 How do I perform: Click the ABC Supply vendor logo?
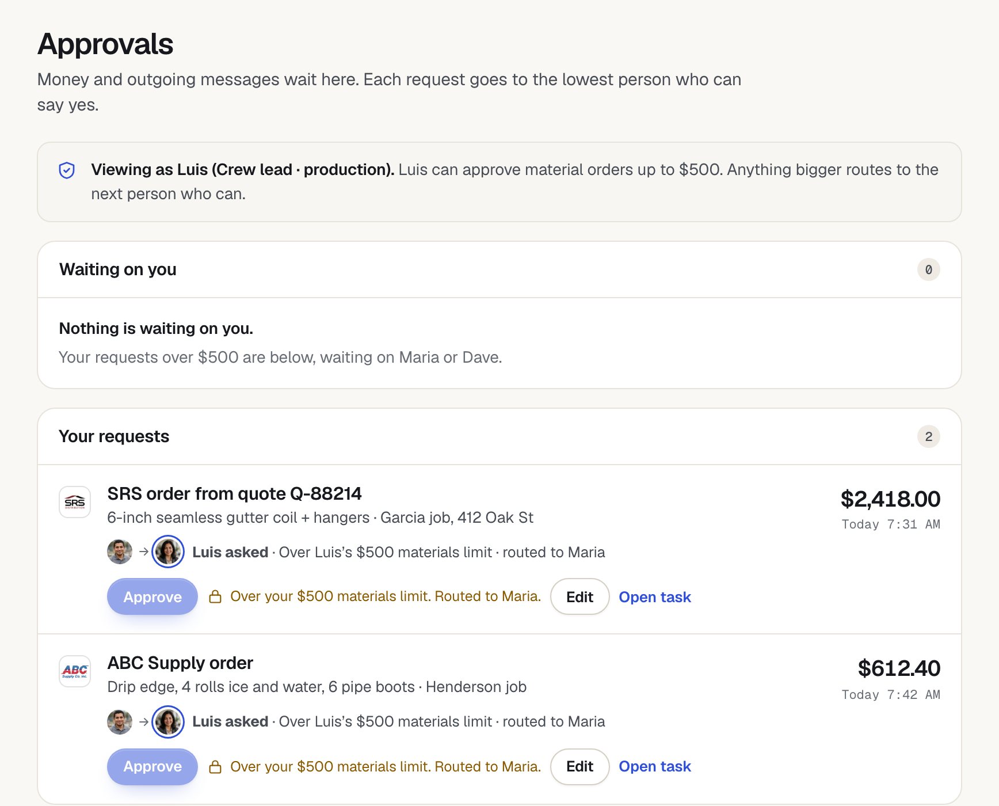coord(75,671)
